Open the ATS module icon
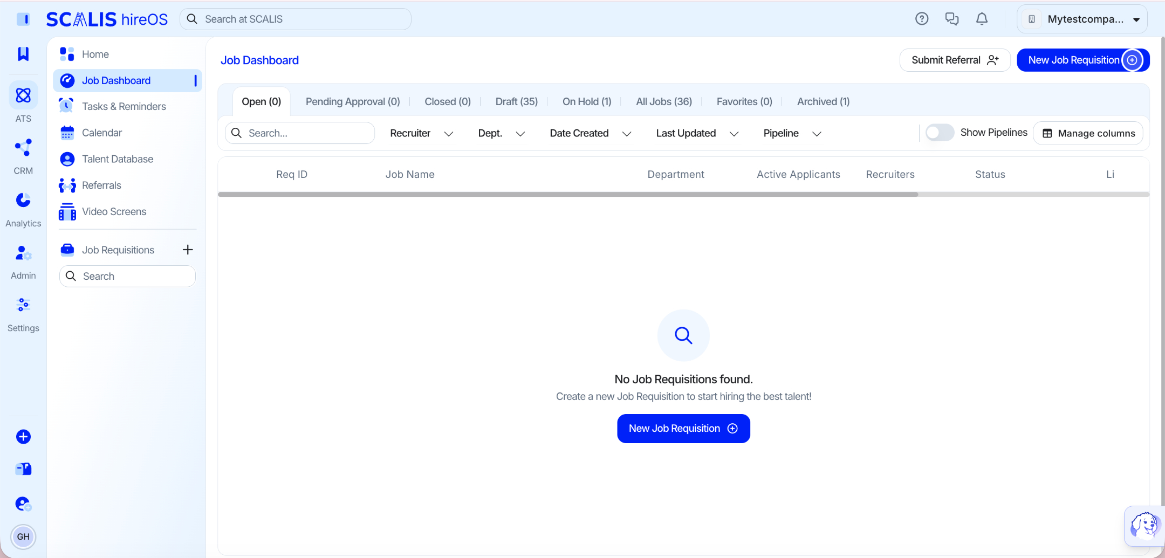 coord(23,95)
